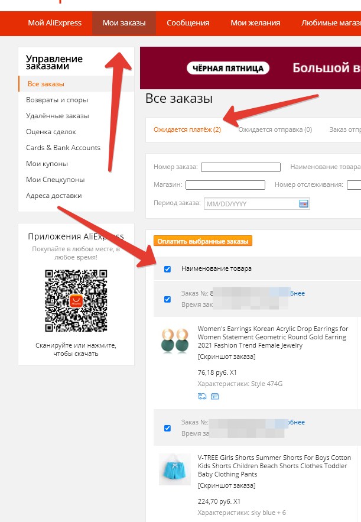Open the Мои заказы tab
The height and width of the screenshot is (522, 361).
pos(124,23)
